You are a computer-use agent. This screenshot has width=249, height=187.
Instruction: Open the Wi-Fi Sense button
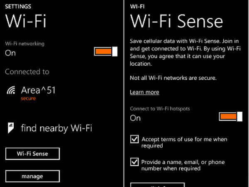click(32, 154)
